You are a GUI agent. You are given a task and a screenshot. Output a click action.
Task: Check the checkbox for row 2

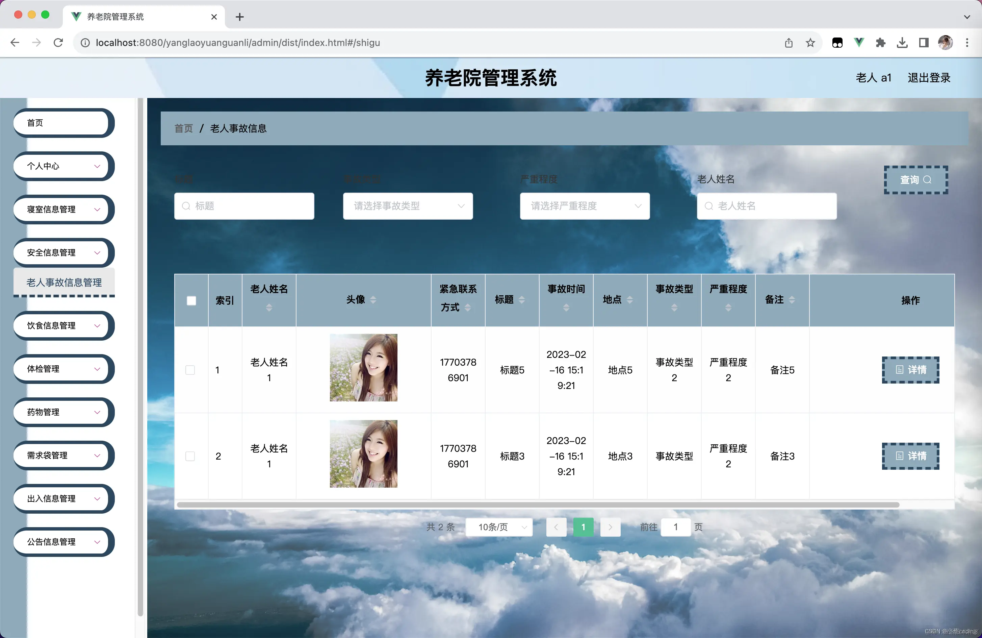(190, 456)
